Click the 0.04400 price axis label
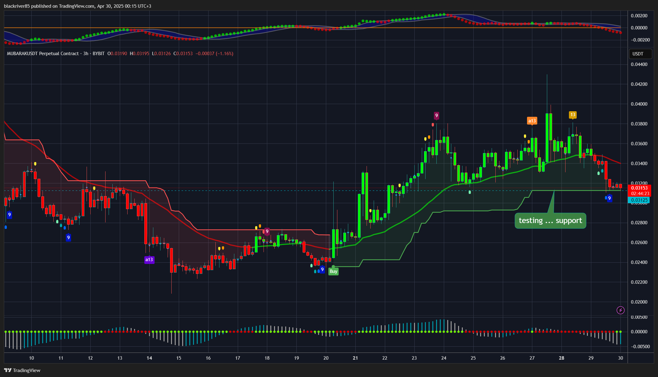The image size is (658, 377). (639, 64)
